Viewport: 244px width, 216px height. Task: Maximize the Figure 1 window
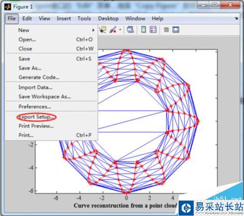(x=214, y=5)
